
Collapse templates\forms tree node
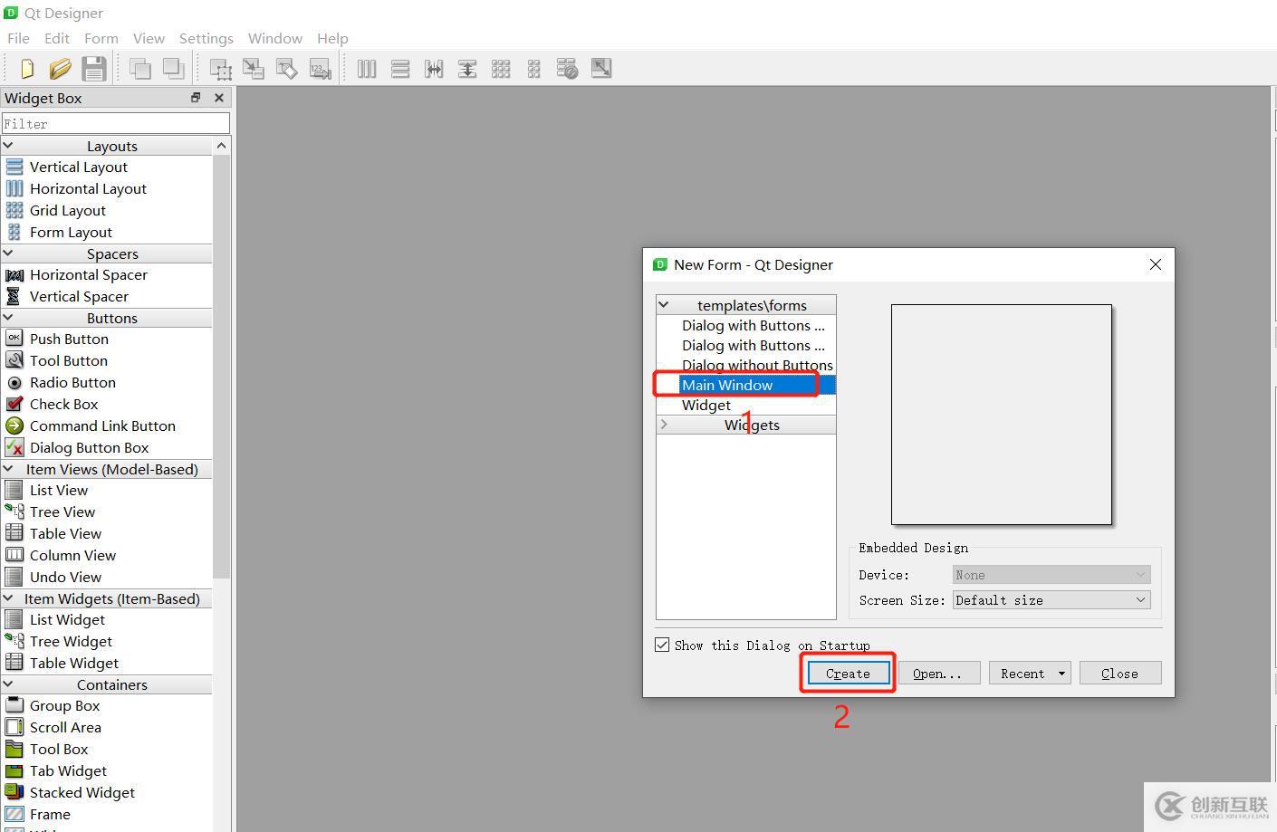(664, 305)
